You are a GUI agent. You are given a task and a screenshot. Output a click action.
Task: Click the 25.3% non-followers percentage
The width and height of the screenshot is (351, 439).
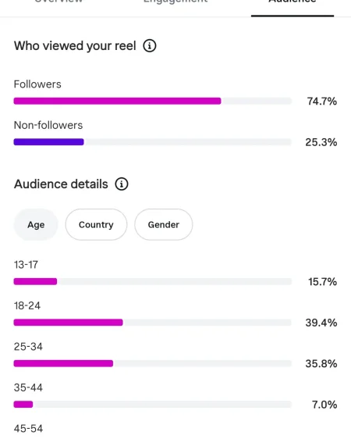(x=321, y=142)
